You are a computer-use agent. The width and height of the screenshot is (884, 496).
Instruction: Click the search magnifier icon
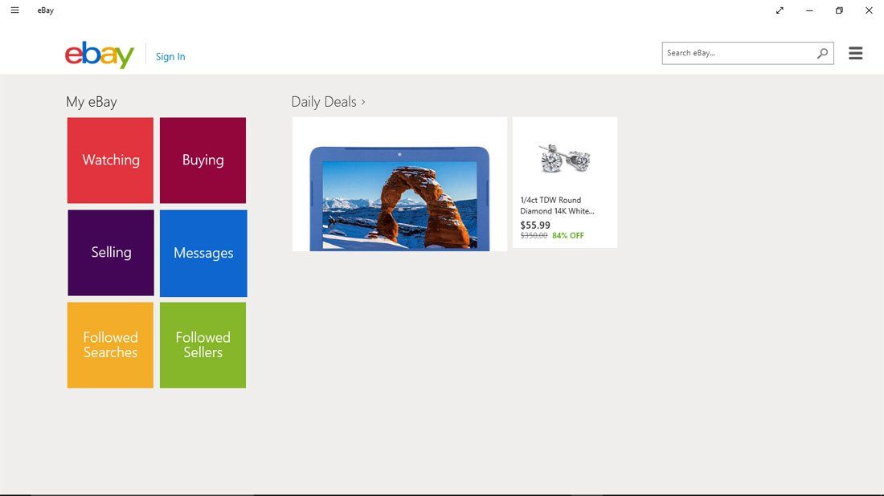point(821,52)
